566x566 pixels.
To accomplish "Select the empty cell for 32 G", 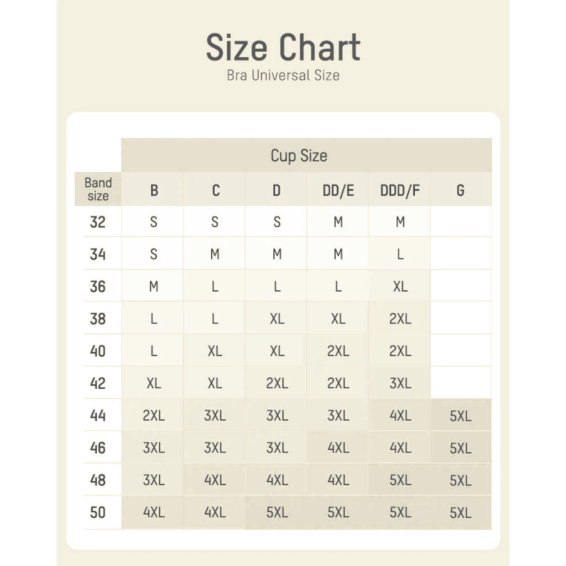I will point(461,222).
